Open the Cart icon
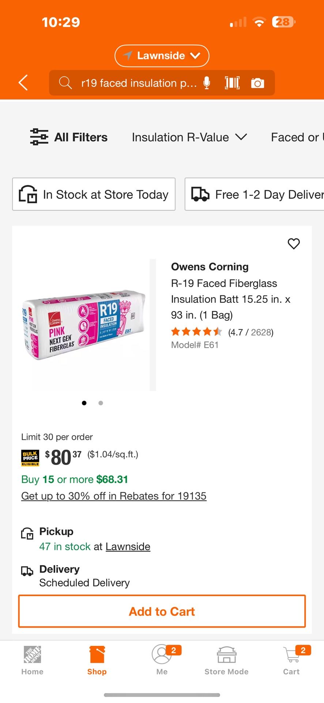This screenshot has width=324, height=703. pyautogui.click(x=291, y=659)
